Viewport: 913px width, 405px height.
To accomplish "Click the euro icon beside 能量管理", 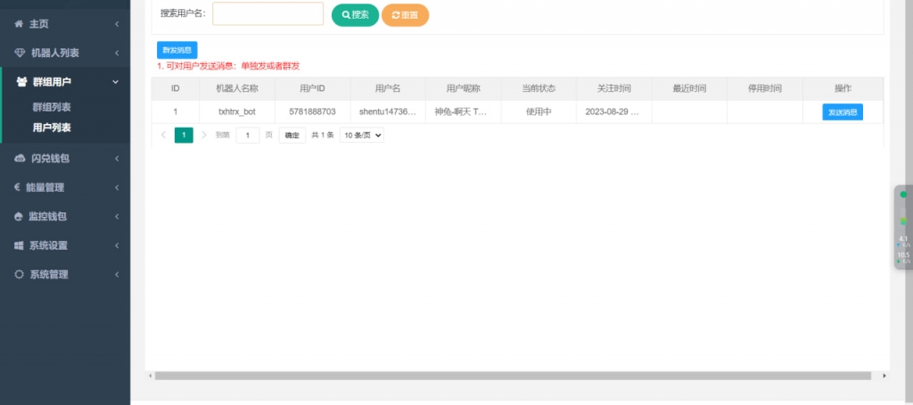I will click(17, 187).
